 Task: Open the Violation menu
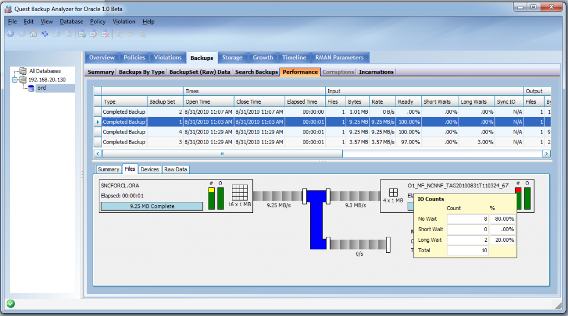click(124, 22)
